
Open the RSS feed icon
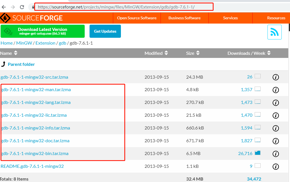point(275,32)
